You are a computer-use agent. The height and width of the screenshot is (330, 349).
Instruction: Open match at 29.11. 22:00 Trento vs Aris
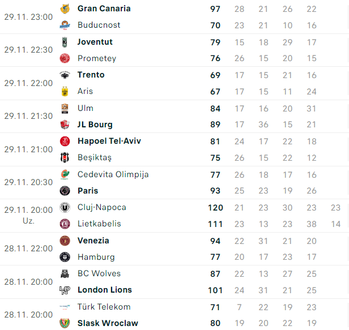pyautogui.click(x=174, y=83)
